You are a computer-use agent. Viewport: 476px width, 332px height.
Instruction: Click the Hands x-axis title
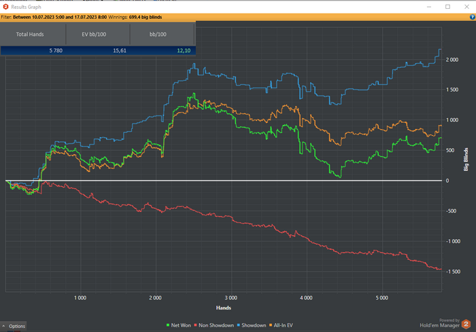click(224, 308)
